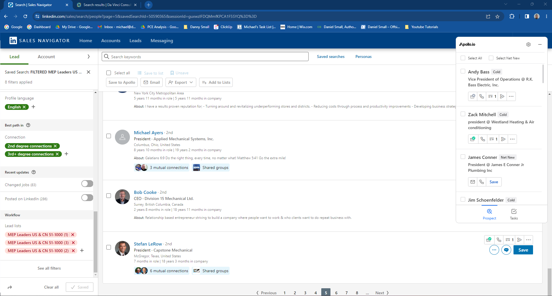Image resolution: width=552 pixels, height=296 pixels.
Task: Add another Connection filter with plus
Action: [x=66, y=154]
